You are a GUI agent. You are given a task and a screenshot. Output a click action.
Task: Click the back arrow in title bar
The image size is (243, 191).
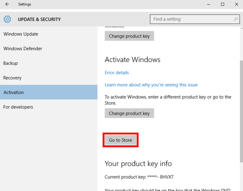tap(7, 4)
